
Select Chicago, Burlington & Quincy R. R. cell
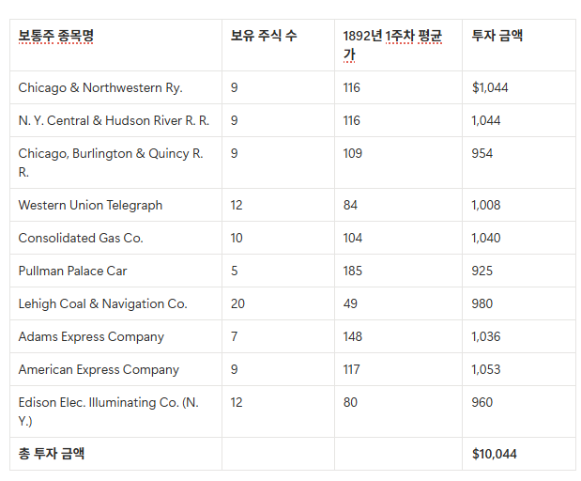click(x=111, y=163)
